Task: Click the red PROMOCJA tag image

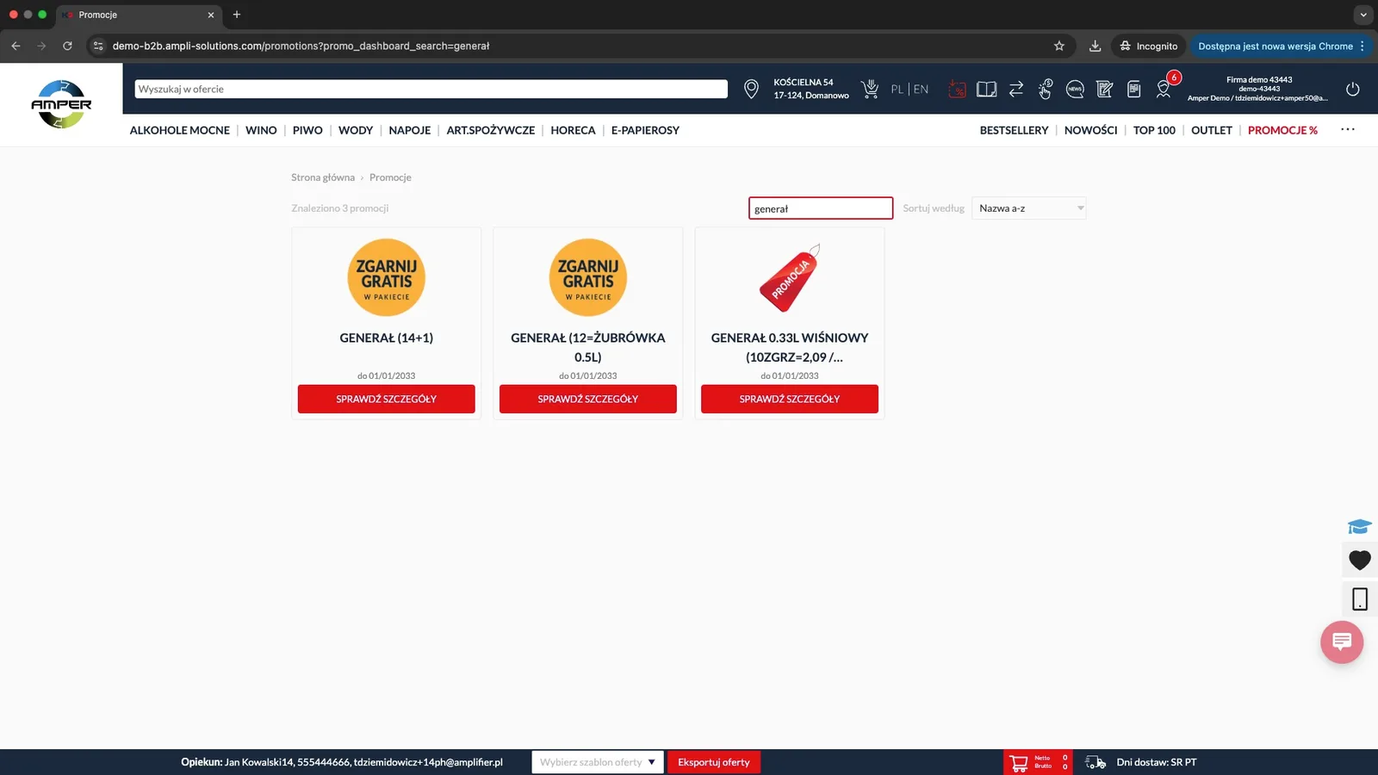Action: pyautogui.click(x=790, y=277)
